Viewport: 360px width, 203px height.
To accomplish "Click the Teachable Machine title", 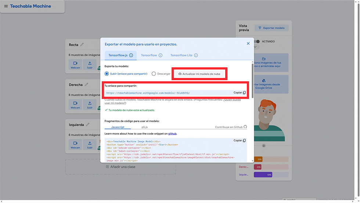I will [x=30, y=6].
